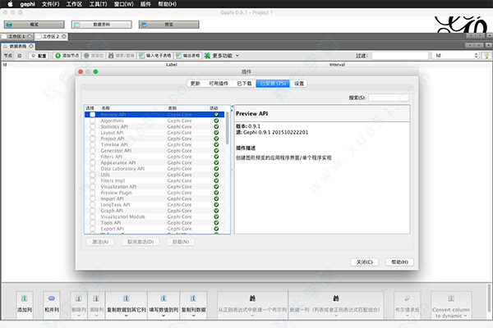Open the 窗口(W) menu

[123, 4]
